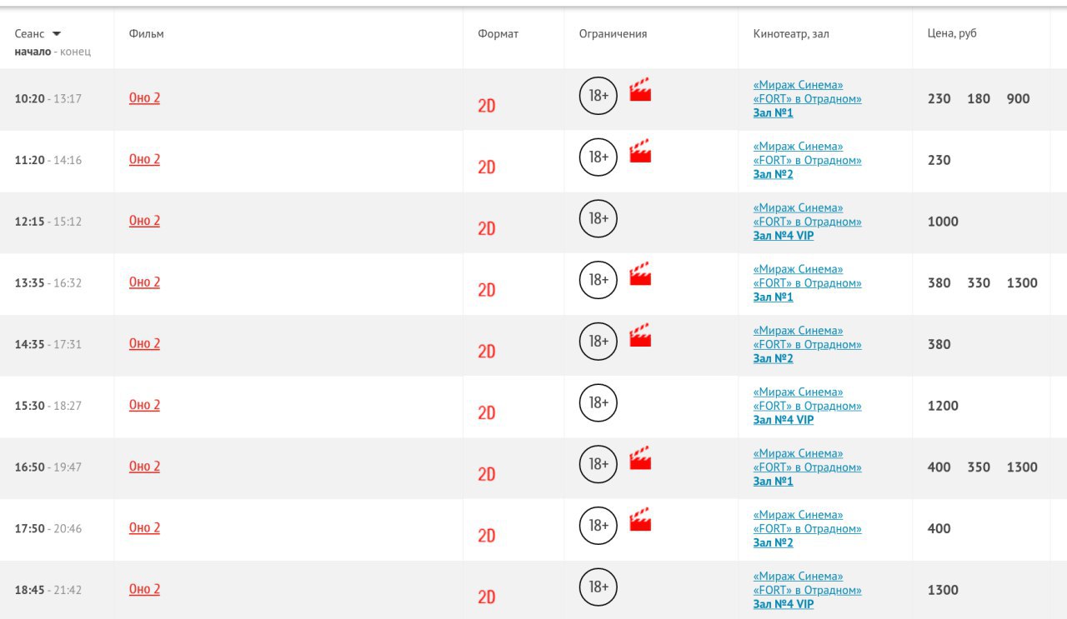The width and height of the screenshot is (1067, 619).
Task: Click the clapperboard icon in the 13:35 session row
Action: [640, 273]
